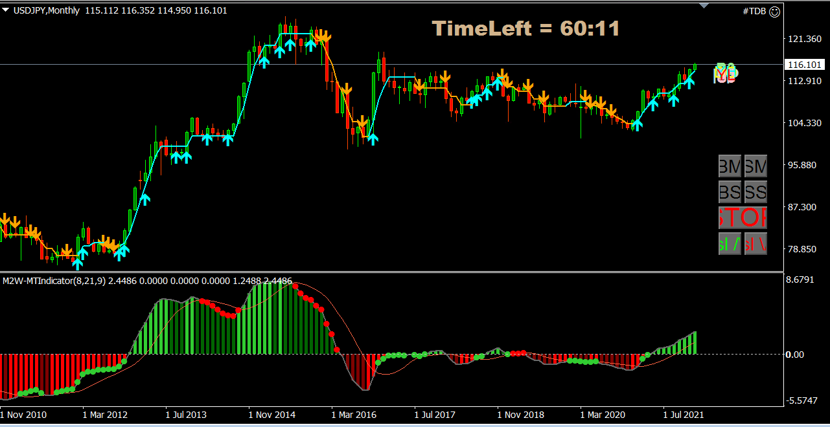Click the BS buy stop button

(730, 192)
